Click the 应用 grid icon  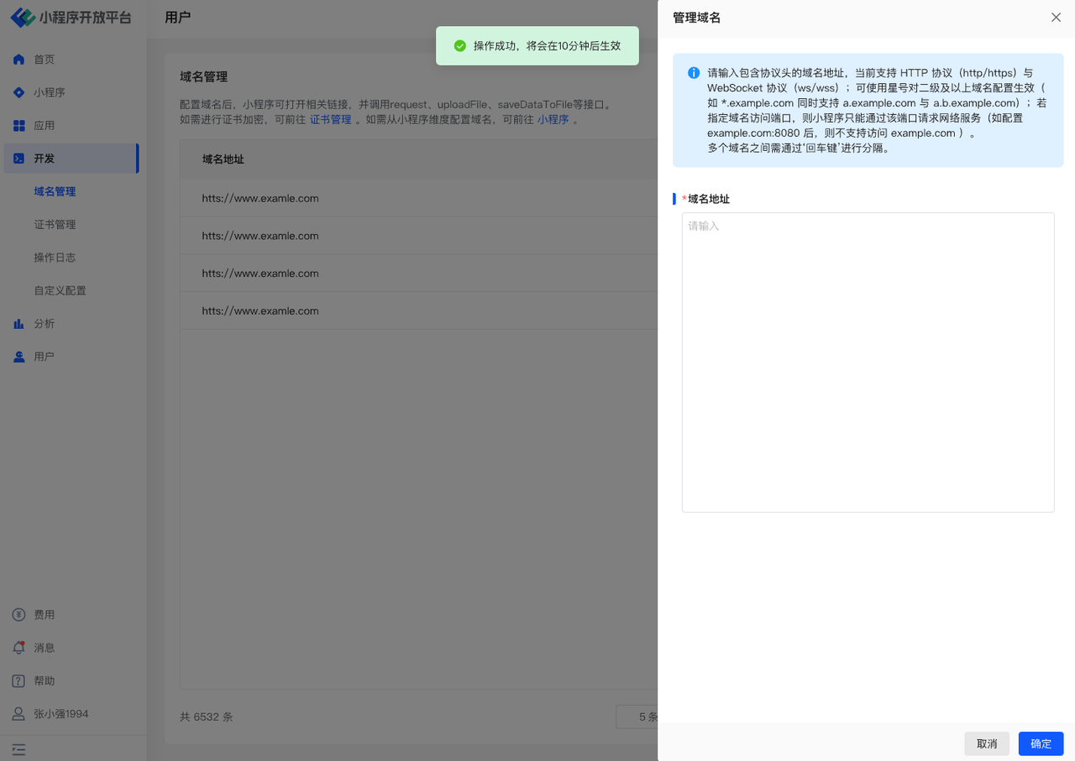[x=18, y=126]
